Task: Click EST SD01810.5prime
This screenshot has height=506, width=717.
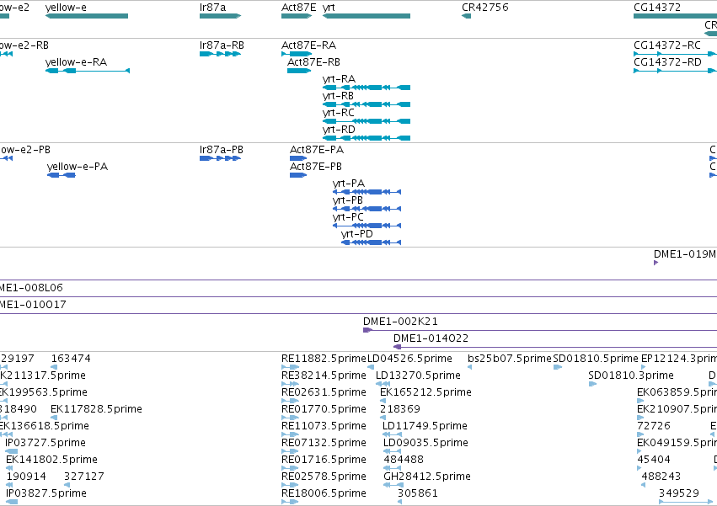Action: click(x=596, y=359)
